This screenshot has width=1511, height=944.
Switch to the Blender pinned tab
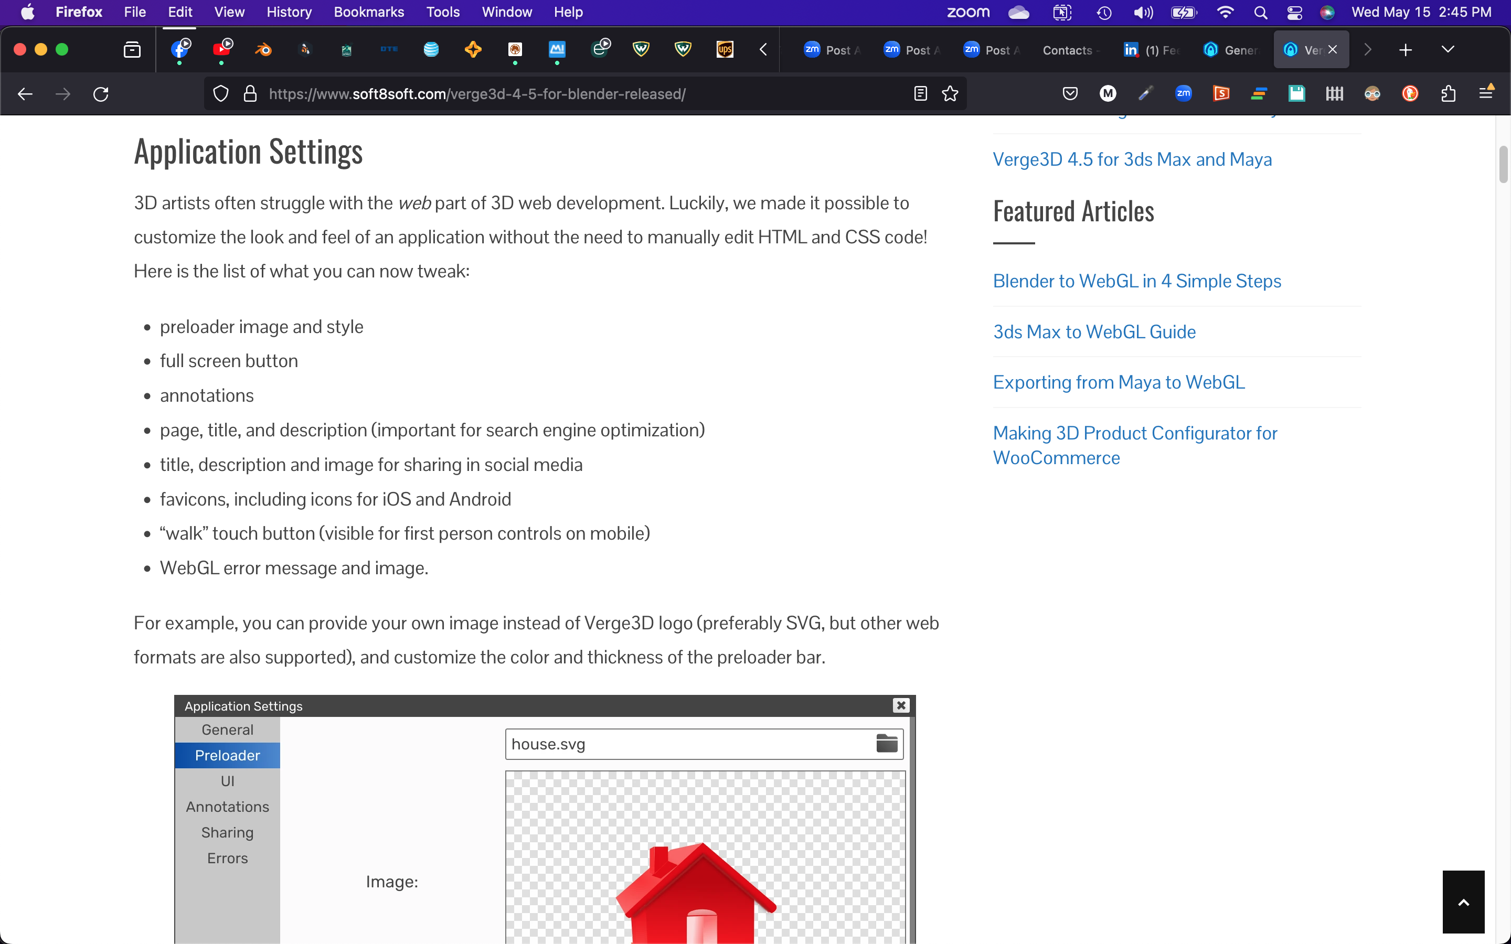[x=263, y=49]
